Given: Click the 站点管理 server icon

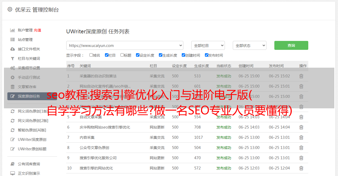Looking at the screenshot, I should 12,40.
